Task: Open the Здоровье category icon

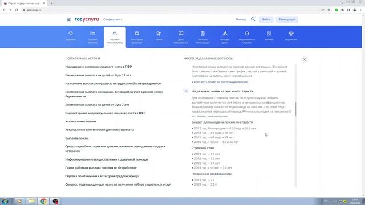Action: (71, 36)
